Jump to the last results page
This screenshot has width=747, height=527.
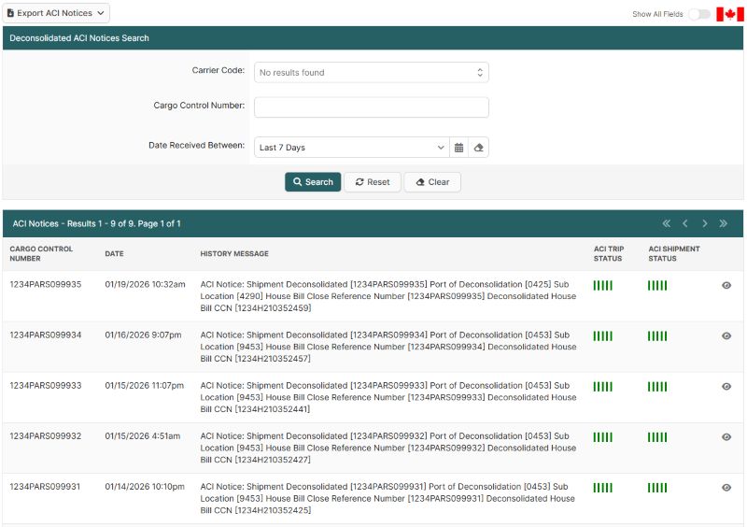tap(724, 224)
